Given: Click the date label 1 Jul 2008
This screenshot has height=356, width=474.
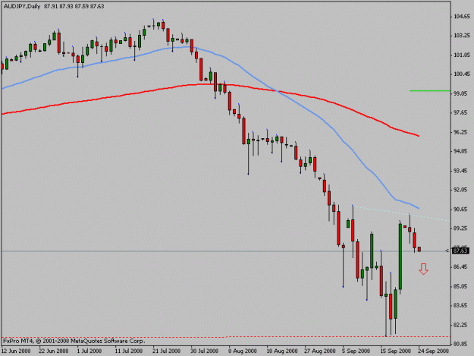Looking at the screenshot, I should click(x=89, y=351).
